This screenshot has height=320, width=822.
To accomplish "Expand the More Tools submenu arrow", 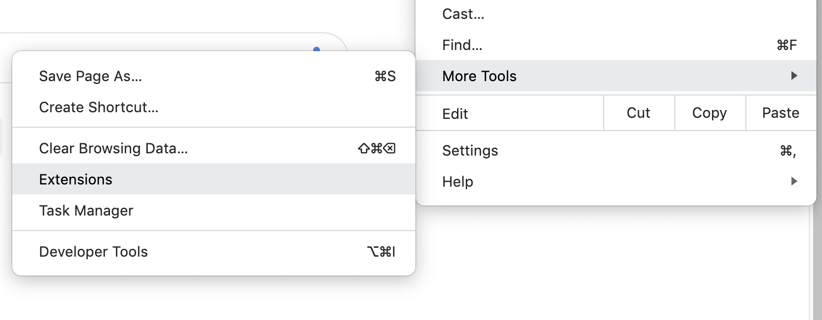I will click(794, 76).
